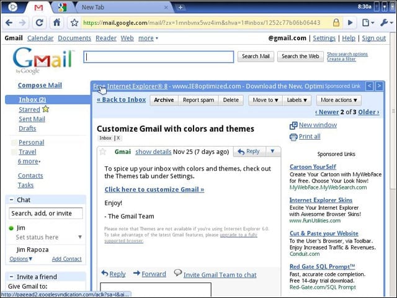Click the chat bubble invite icon
The width and height of the screenshot is (397, 298).
click(178, 273)
